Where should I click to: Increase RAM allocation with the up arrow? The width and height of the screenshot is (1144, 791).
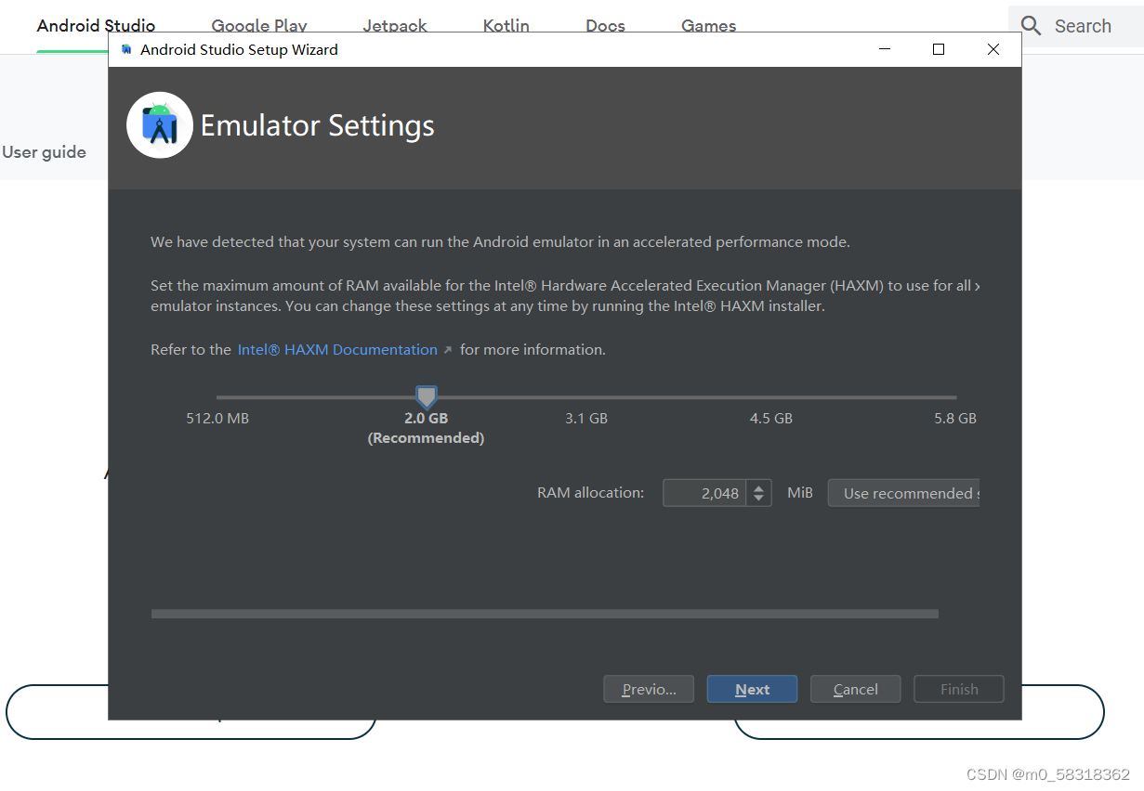pos(759,487)
